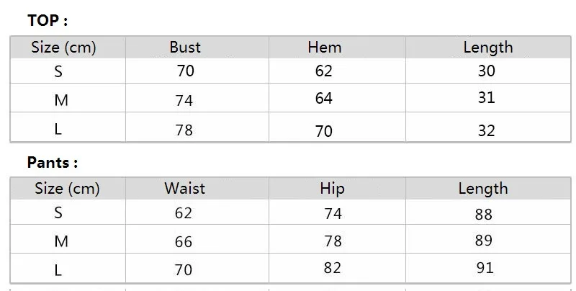Screen dimensions: 576x291
Task: Select the Pants Size (cm) header cell
Action: tap(67, 189)
